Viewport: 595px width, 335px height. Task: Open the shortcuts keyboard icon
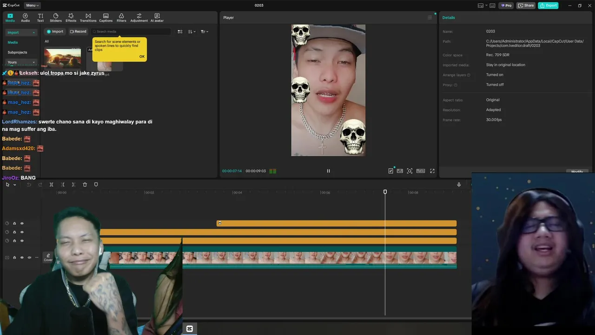[x=493, y=6]
